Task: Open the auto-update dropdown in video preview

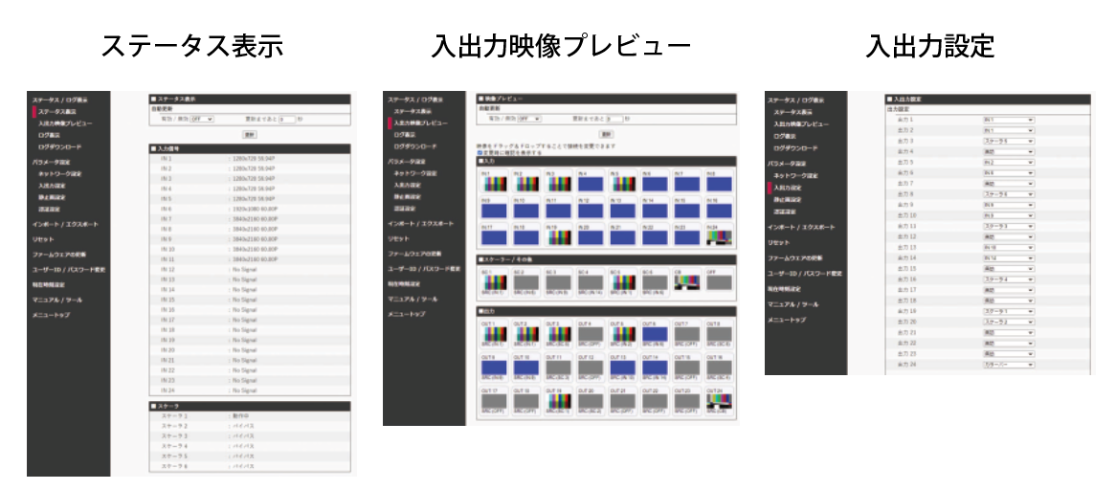Action: (527, 119)
